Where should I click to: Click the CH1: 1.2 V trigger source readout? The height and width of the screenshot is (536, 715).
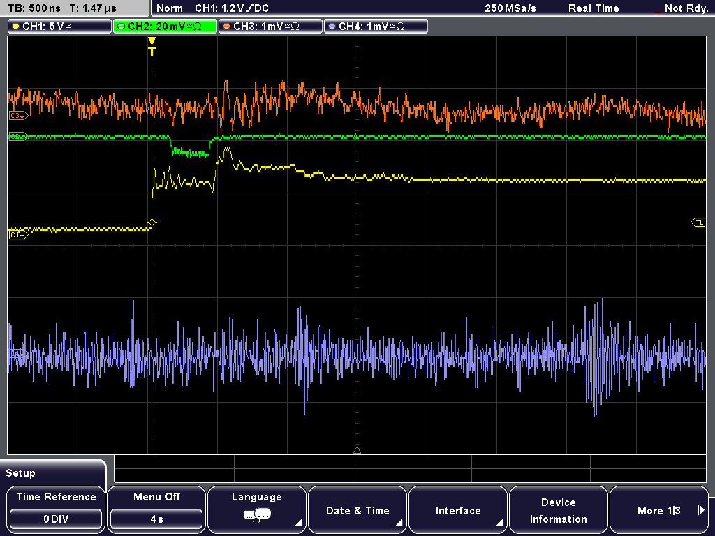[x=232, y=8]
